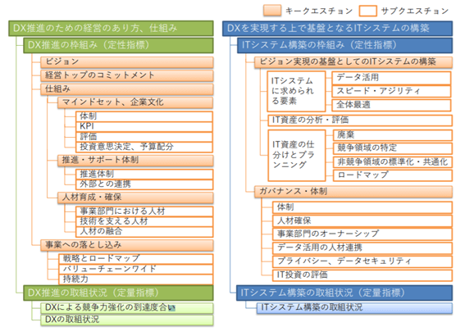This screenshot has height=336, width=465.
Task: Click the 外部との連携 box
Action: tap(144, 184)
